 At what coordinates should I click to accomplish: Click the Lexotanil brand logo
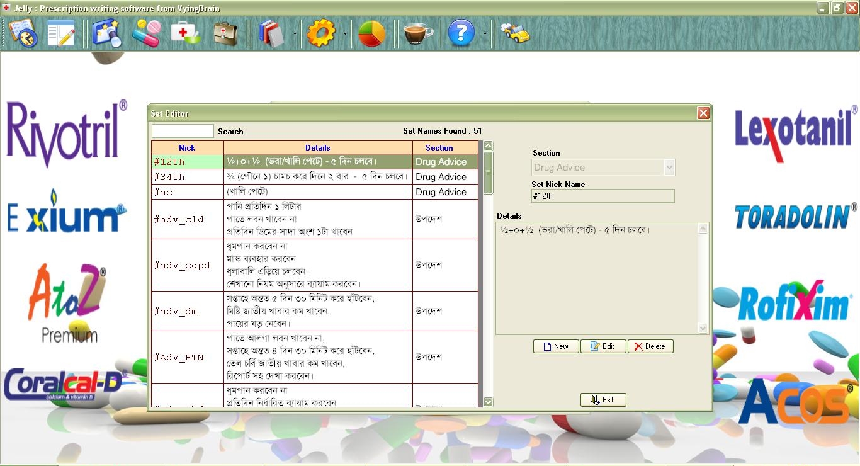click(796, 134)
